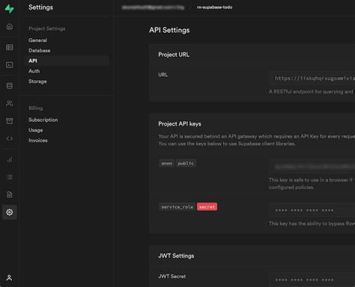355x287 pixels.
Task: Click the Settings title text
Action: point(40,7)
